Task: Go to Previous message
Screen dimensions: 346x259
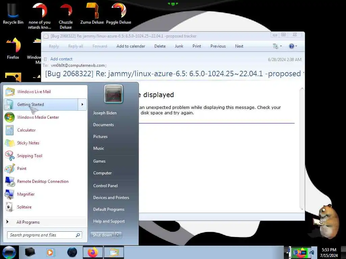Action: tap(218, 46)
